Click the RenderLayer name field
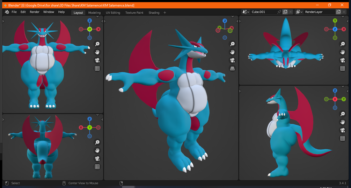This screenshot has height=188, width=351. click(320, 12)
